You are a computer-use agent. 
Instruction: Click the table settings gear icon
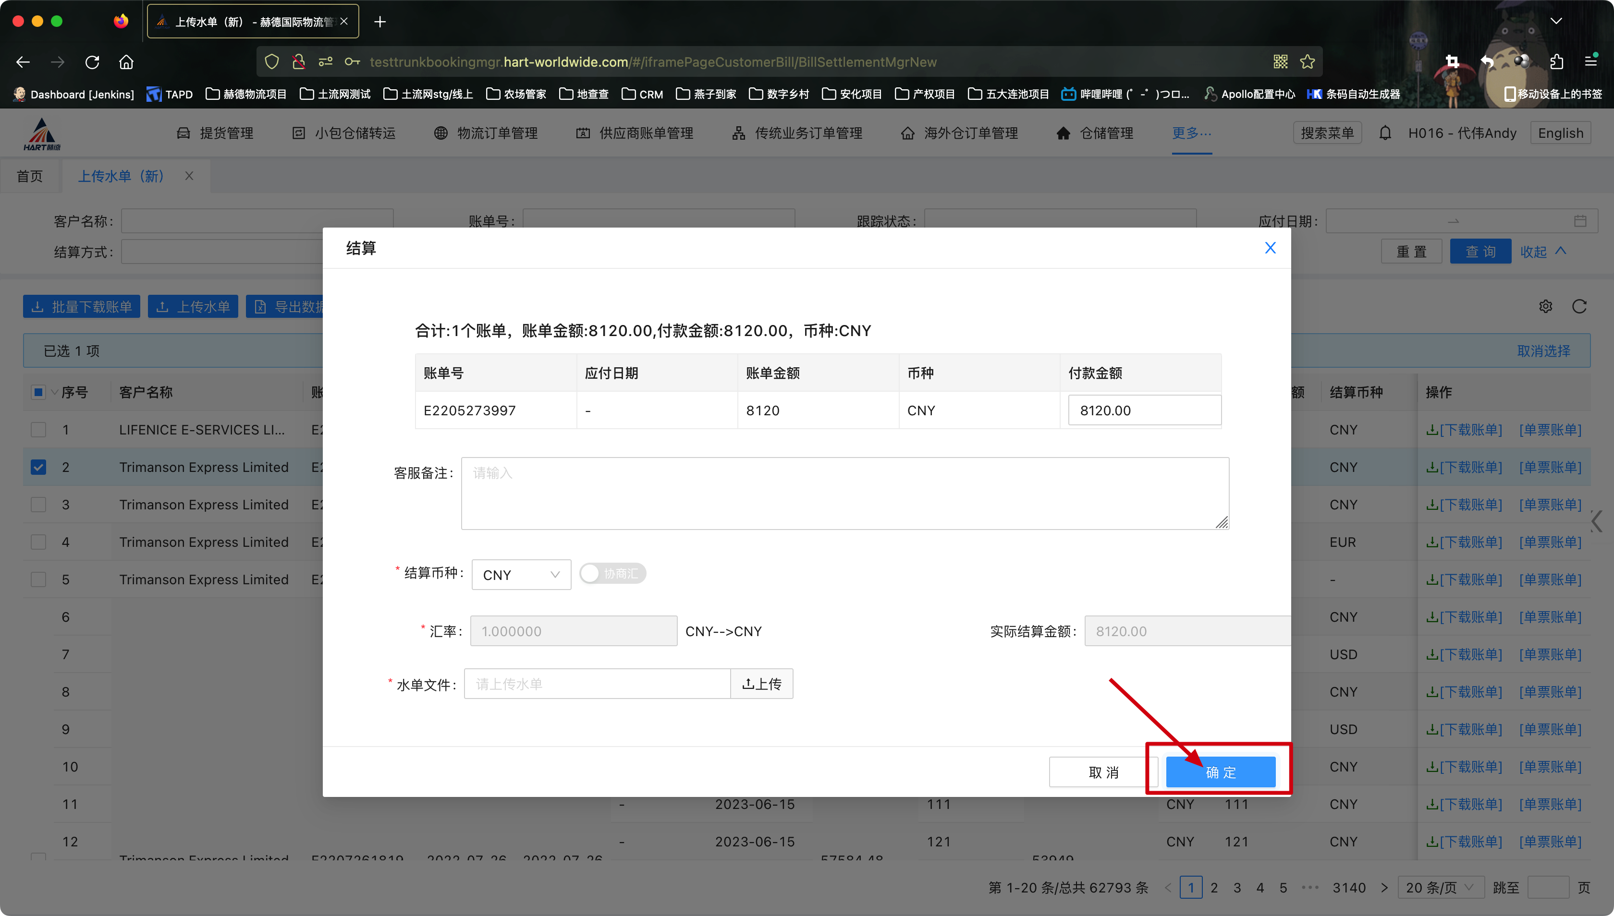click(x=1545, y=306)
